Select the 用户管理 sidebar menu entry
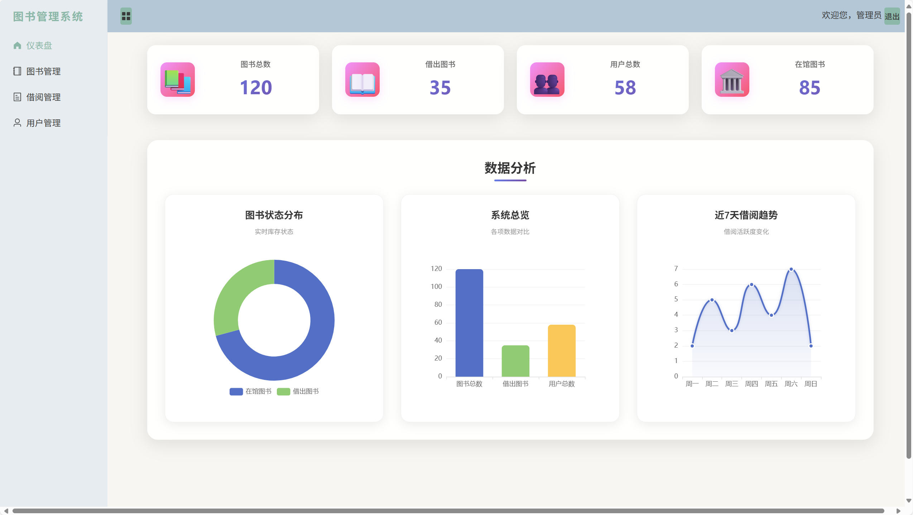The image size is (913, 515). click(x=43, y=123)
